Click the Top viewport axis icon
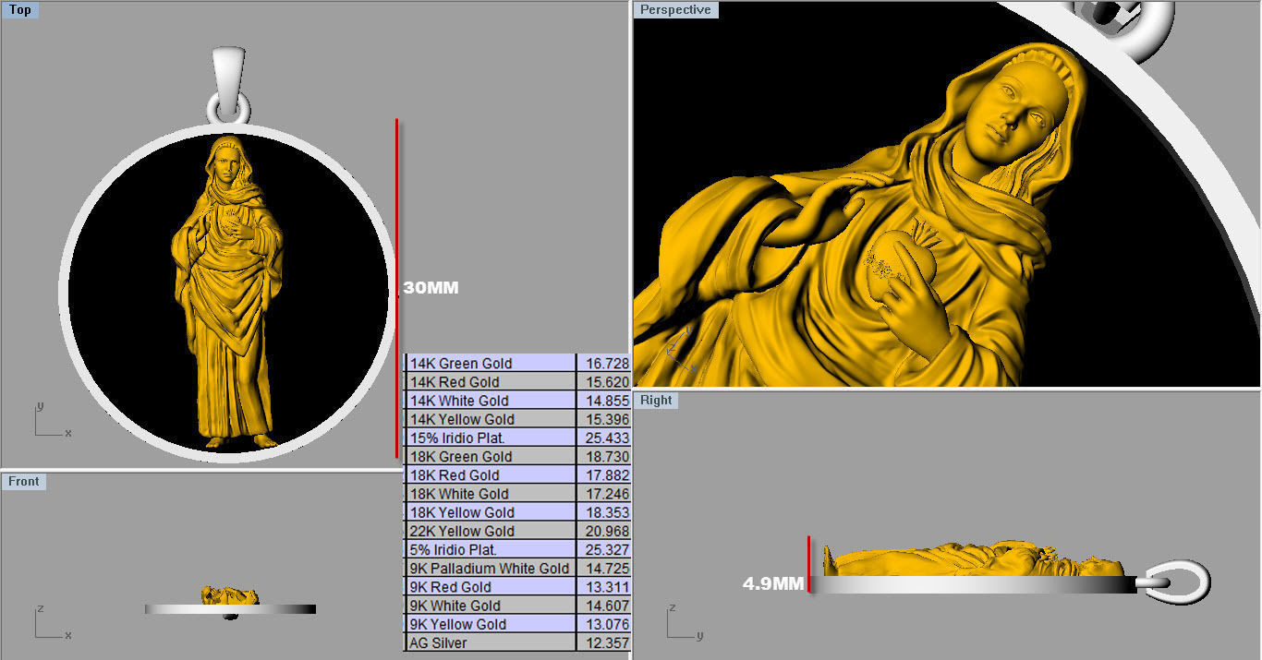 click(x=52, y=420)
